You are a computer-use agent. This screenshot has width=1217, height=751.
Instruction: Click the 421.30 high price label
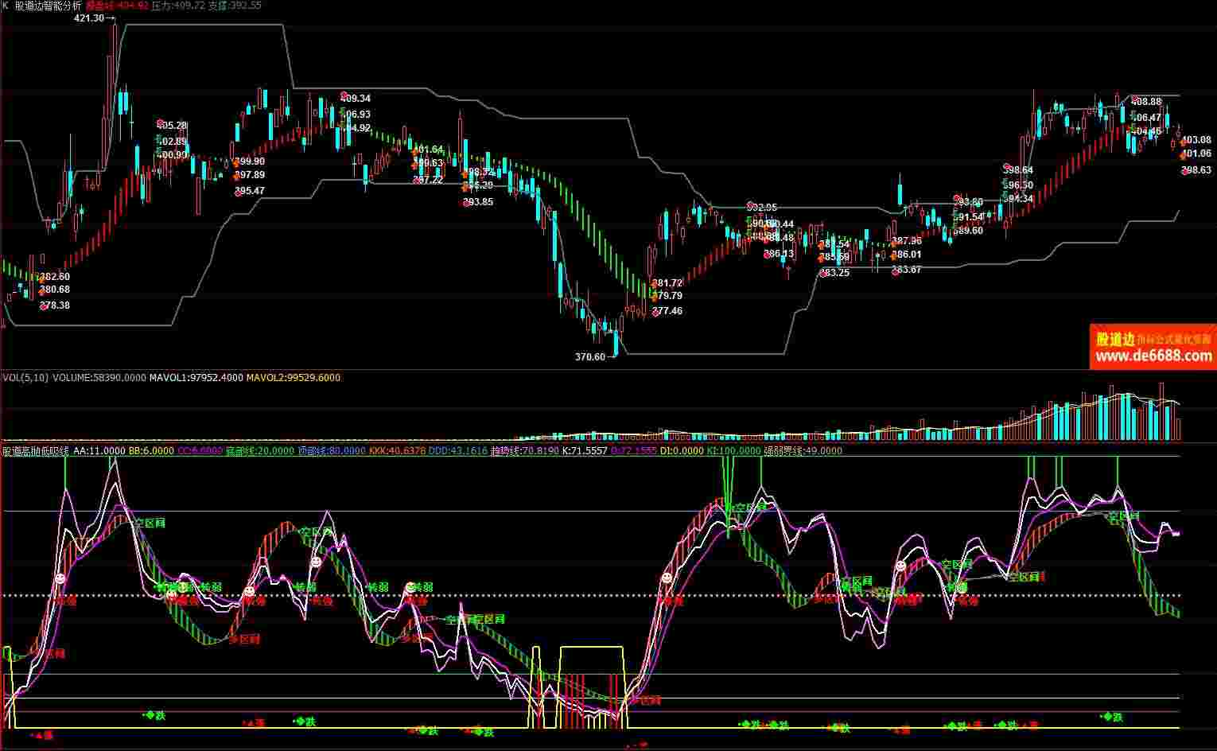[x=89, y=18]
